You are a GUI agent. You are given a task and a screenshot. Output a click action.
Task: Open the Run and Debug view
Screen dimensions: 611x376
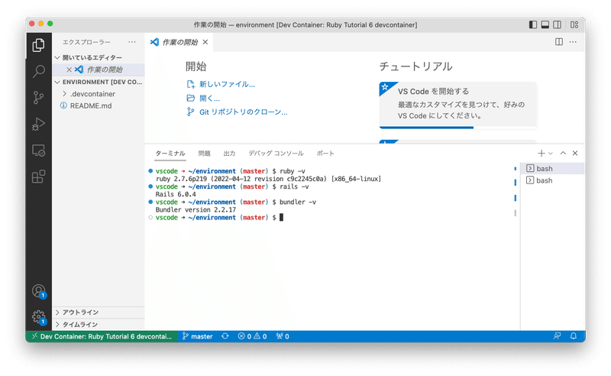(x=38, y=124)
